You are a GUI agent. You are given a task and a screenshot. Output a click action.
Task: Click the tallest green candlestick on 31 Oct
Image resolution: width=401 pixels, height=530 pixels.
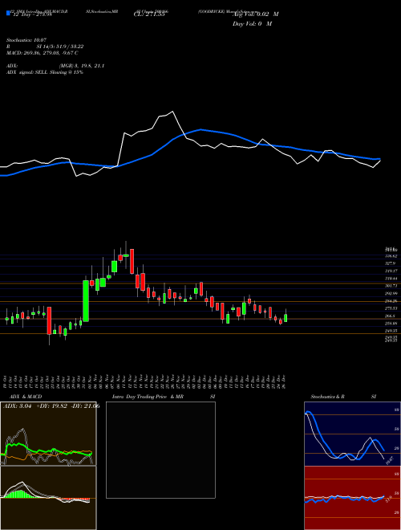tap(86, 301)
